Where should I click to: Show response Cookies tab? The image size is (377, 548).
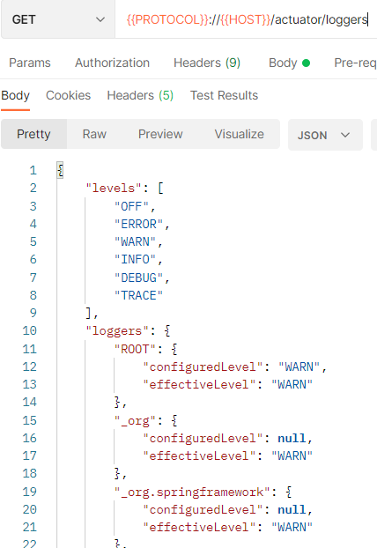coord(68,95)
